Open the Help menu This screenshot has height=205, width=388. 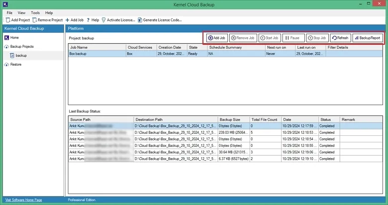[49, 12]
